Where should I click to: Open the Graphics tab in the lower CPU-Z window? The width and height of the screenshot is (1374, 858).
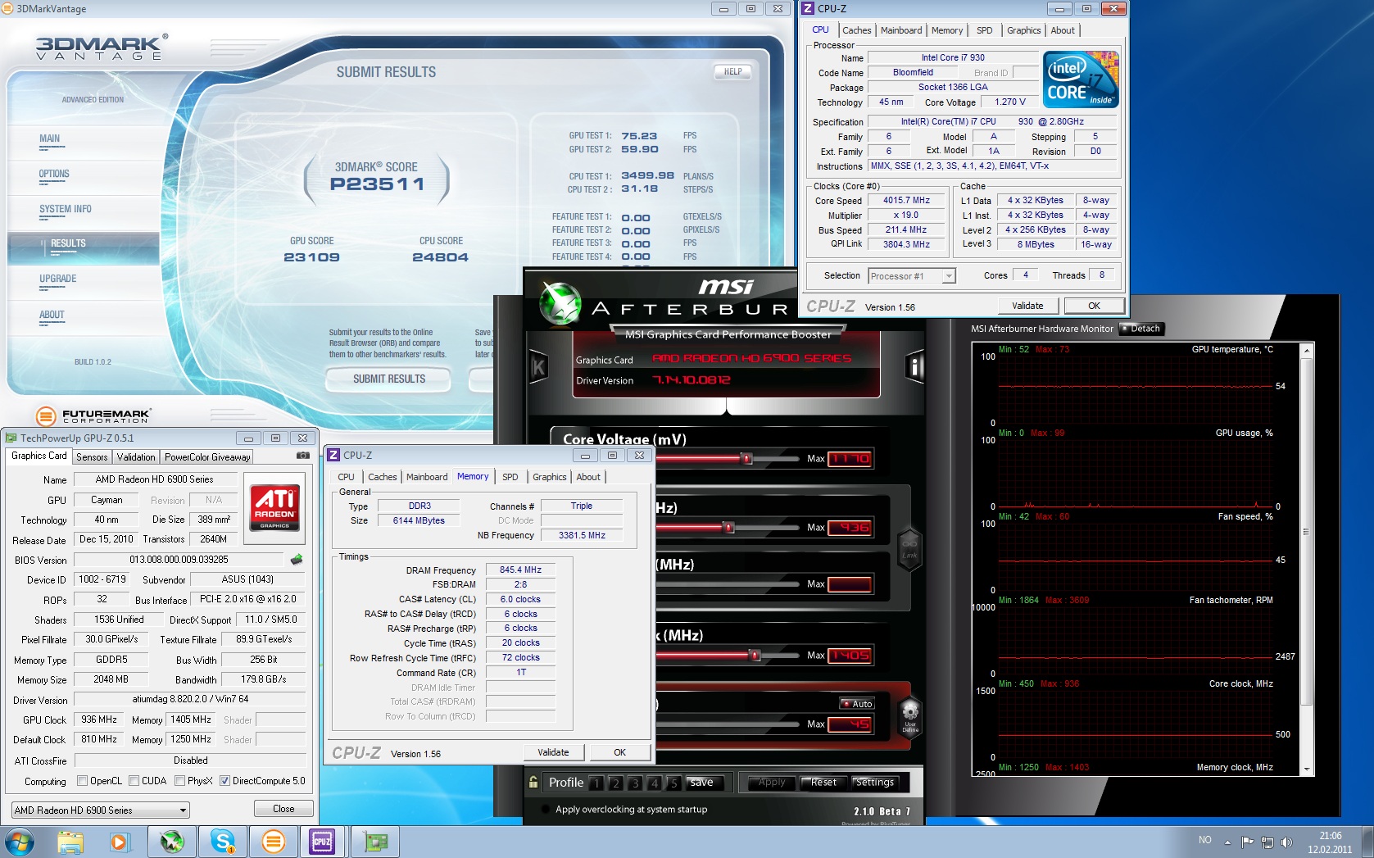(x=550, y=477)
